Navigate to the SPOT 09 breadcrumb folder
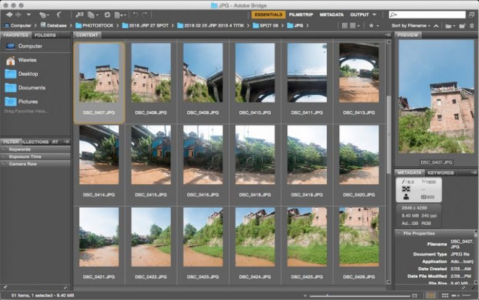The height and width of the screenshot is (300, 479). [x=266, y=25]
